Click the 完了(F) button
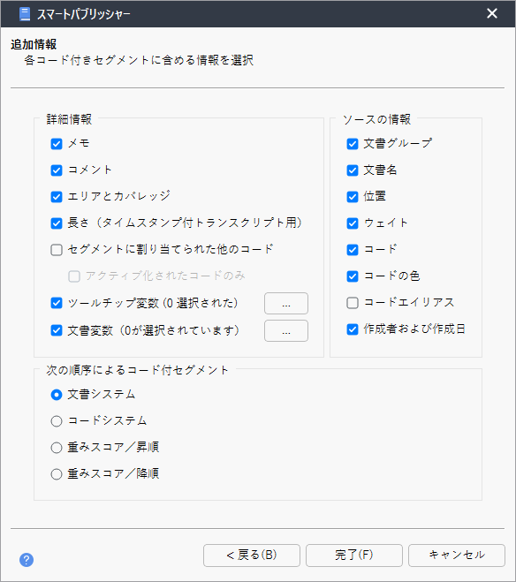The height and width of the screenshot is (582, 516). click(354, 556)
